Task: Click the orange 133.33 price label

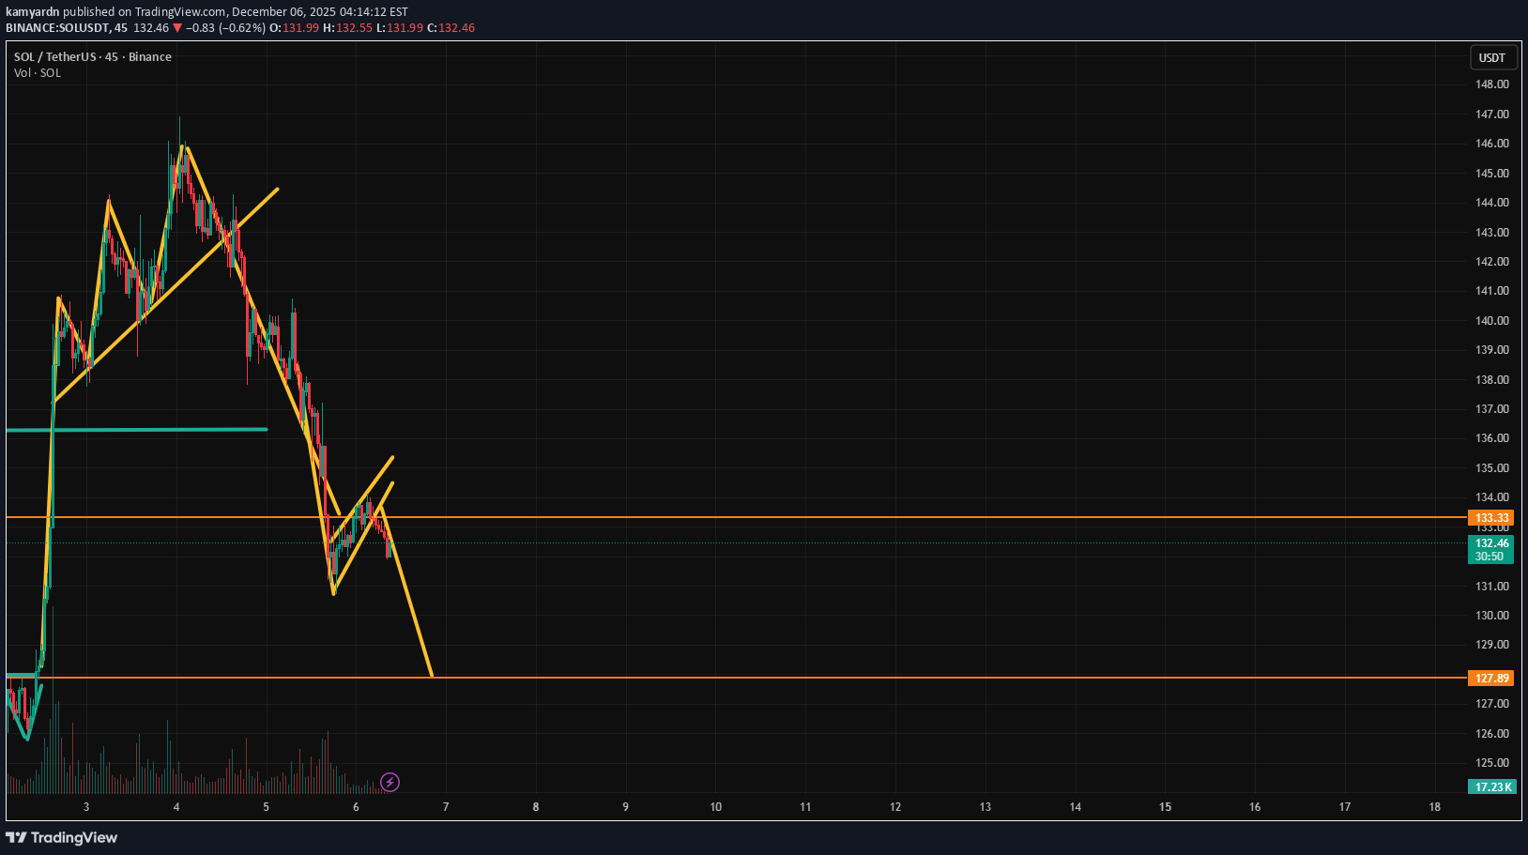Action: tap(1490, 518)
